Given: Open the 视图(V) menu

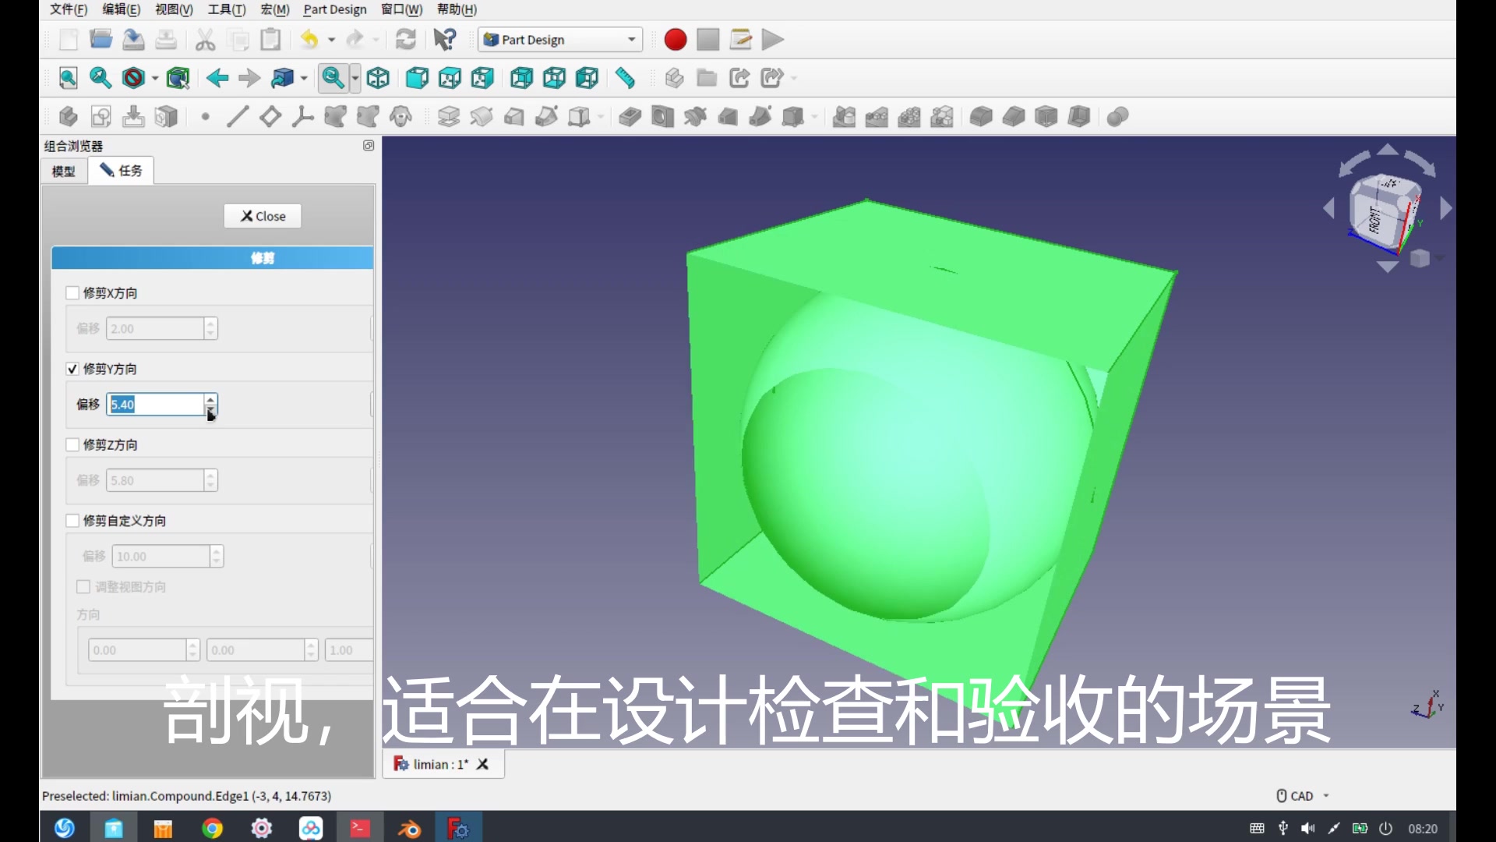Looking at the screenshot, I should point(173,9).
